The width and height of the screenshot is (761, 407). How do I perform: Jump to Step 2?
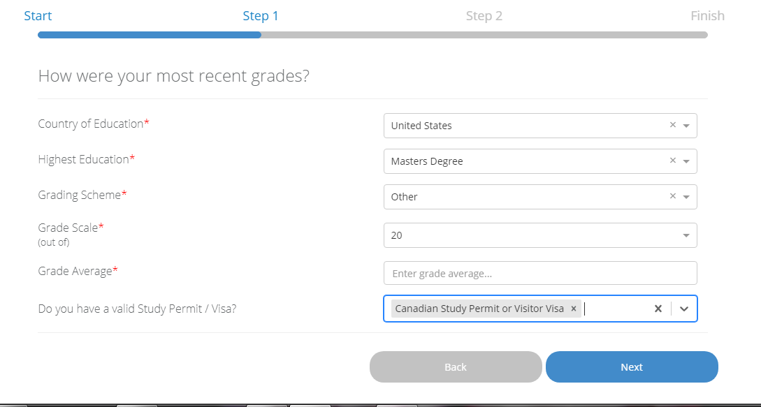(x=484, y=16)
